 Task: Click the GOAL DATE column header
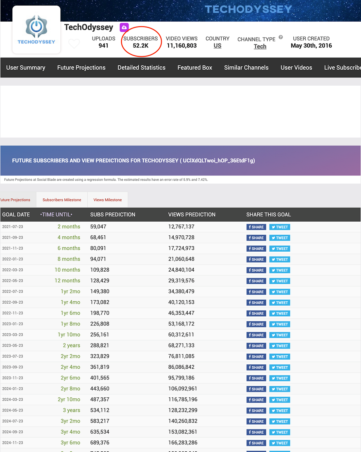[16, 215]
